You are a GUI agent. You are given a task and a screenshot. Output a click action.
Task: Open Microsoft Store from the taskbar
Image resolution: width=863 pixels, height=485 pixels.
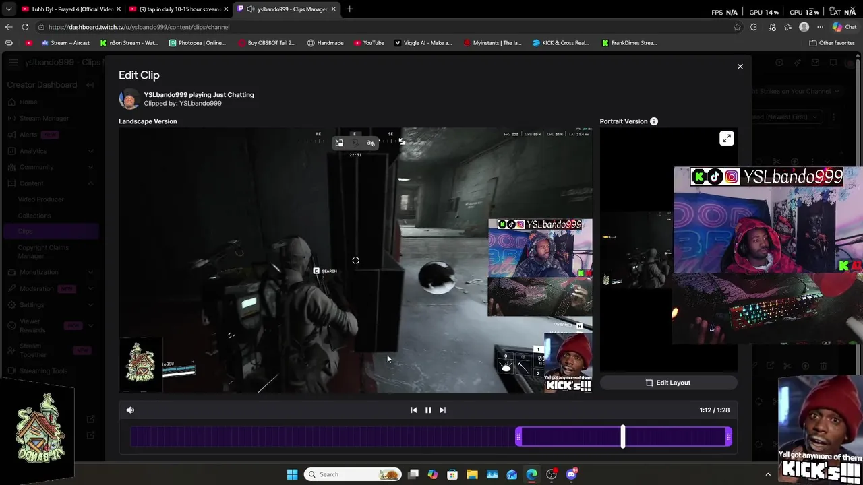point(452,474)
